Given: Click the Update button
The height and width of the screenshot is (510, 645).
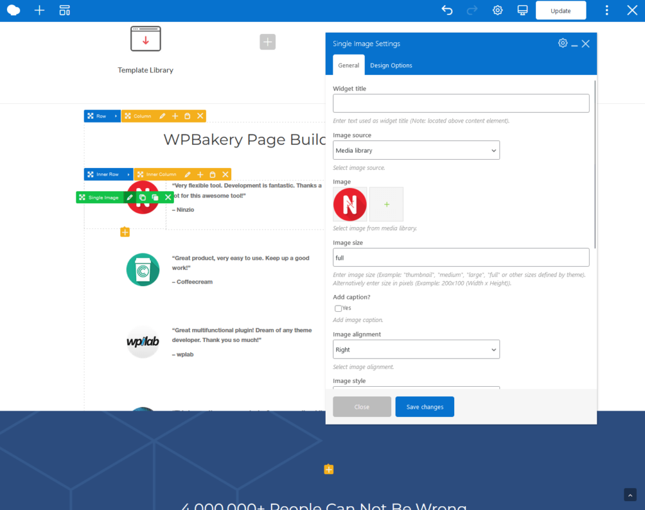Looking at the screenshot, I should tap(561, 11).
